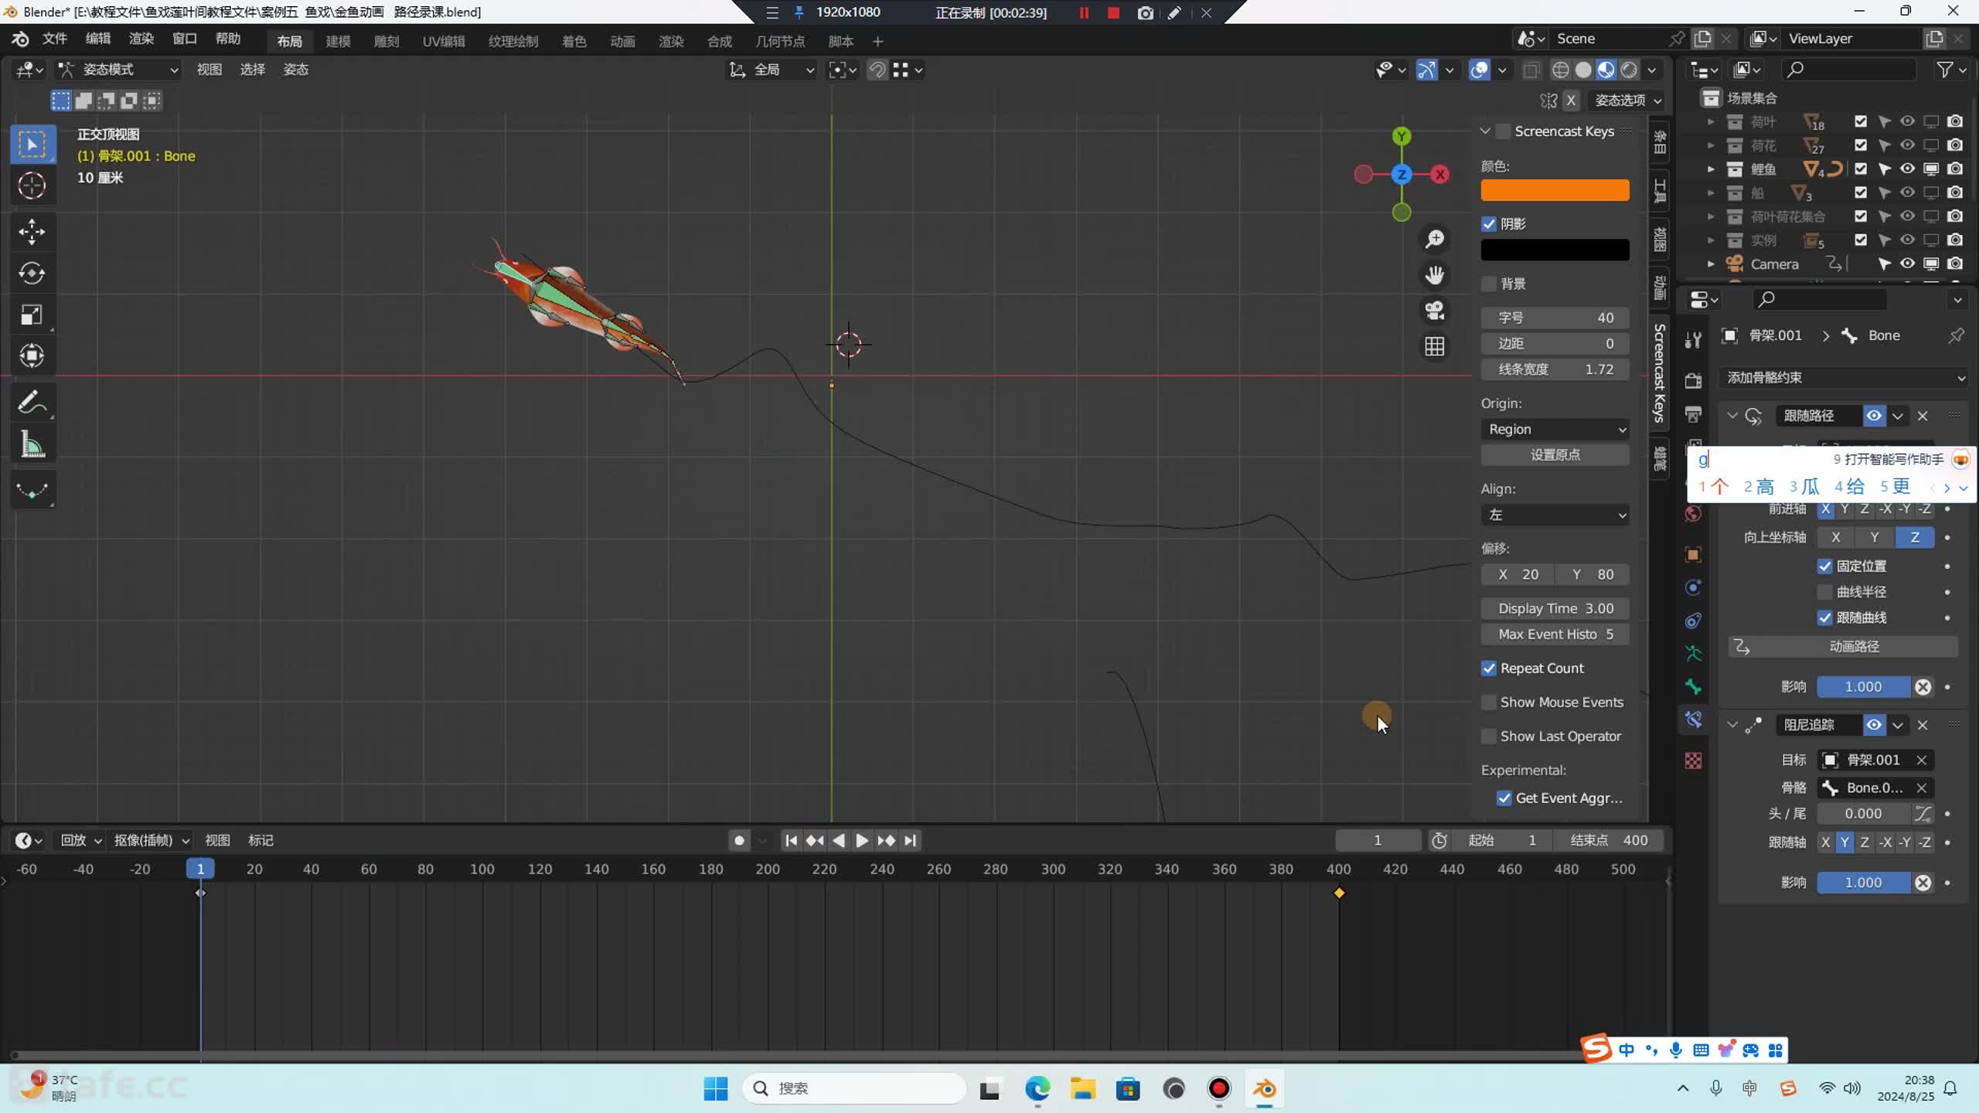The height and width of the screenshot is (1113, 1979).
Task: Toggle auto keying record button
Action: tap(739, 840)
